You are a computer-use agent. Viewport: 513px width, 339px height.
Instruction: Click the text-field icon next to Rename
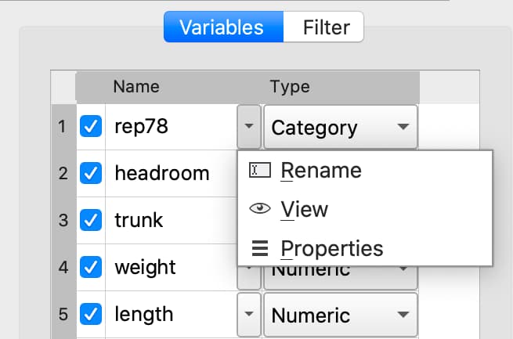click(259, 171)
